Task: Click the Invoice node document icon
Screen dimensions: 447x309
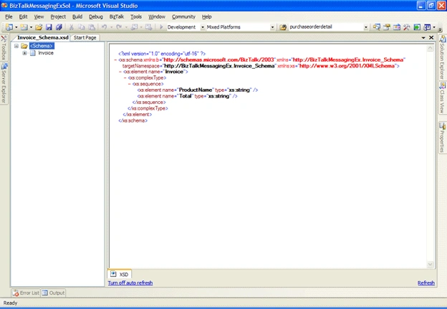Action: point(33,53)
